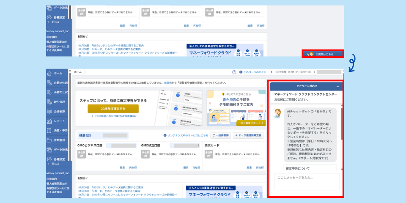Viewport: 406px width, 203px height.
Task: Click the ご質問はこちら chat button
Action: tap(323, 54)
